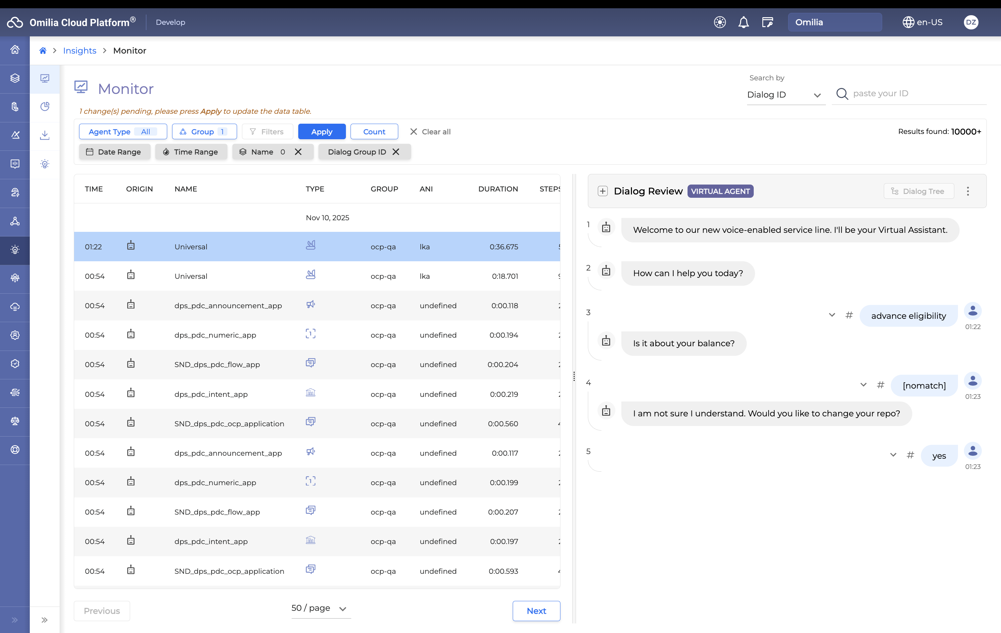Open the Agent Type filter
Screen dimensions: 1001x633
122,132
